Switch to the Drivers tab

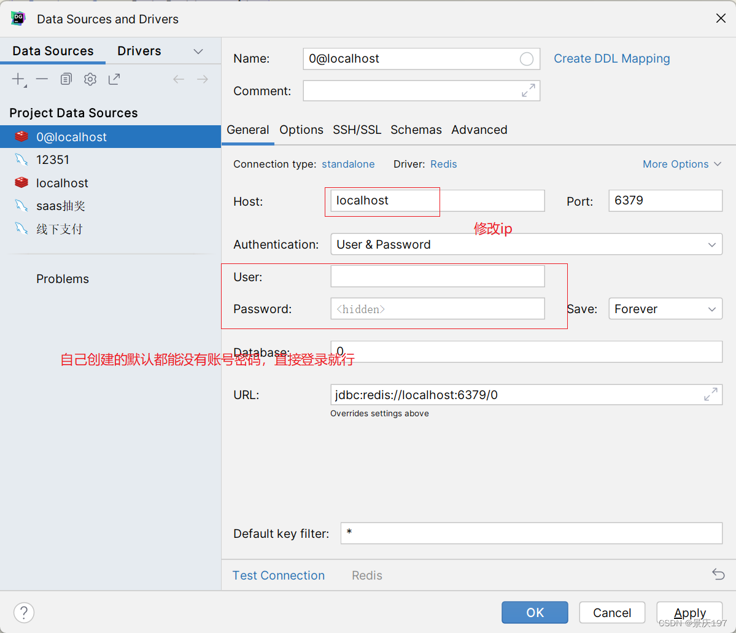tap(139, 51)
